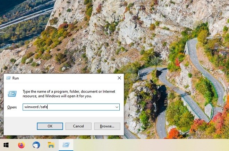Image resolution: width=229 pixels, height=151 pixels.
Task: Expand the Open command history dropdown
Action: [x=117, y=107]
